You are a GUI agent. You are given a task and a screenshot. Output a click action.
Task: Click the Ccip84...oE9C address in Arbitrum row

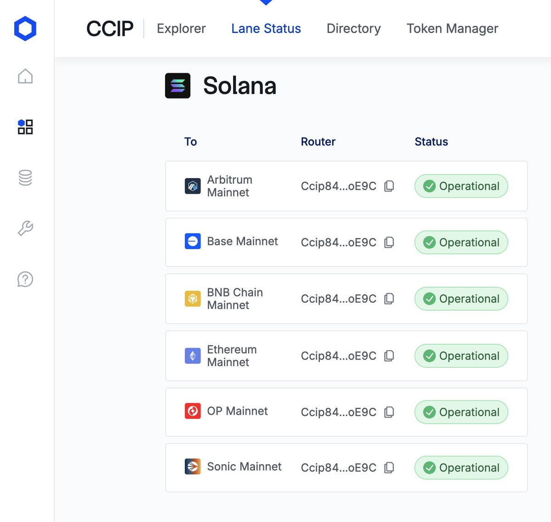tap(338, 186)
